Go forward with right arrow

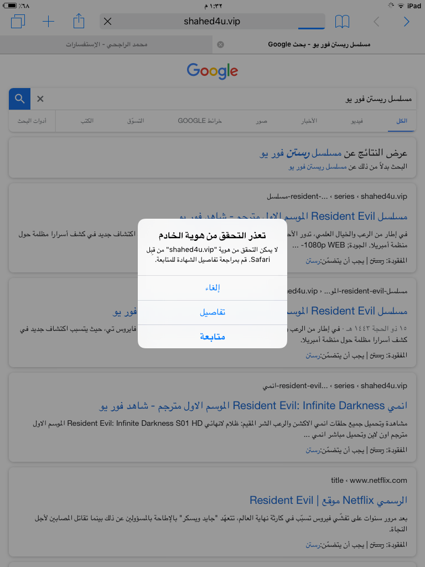pos(407,22)
